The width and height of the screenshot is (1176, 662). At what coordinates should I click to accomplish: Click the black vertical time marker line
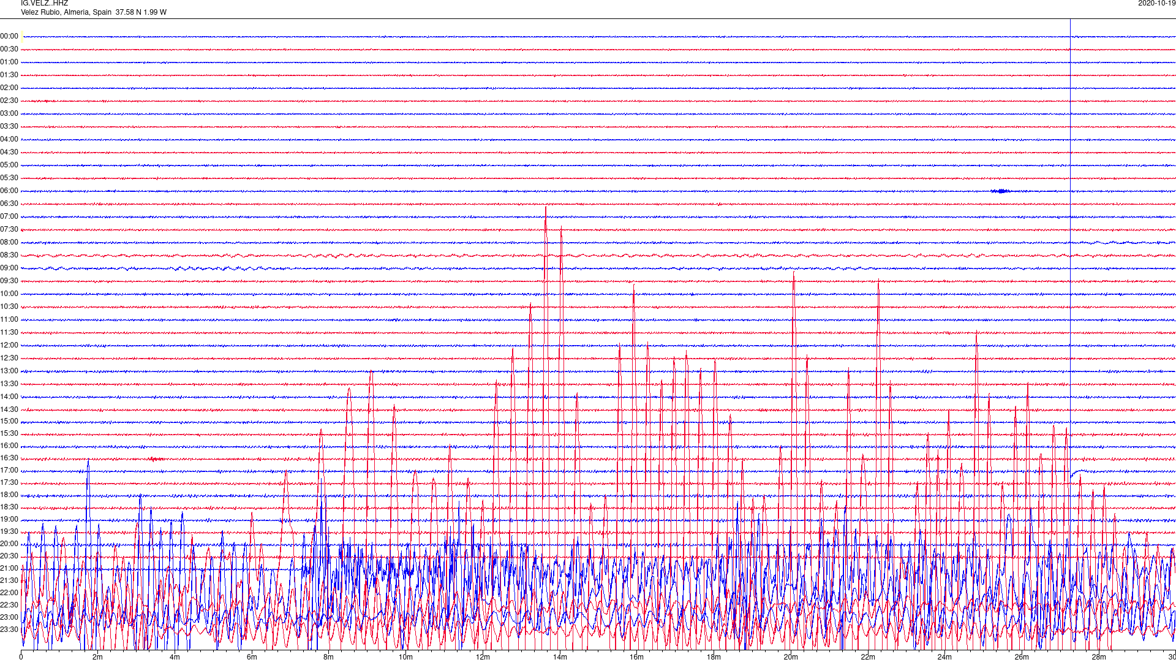coord(1070,334)
